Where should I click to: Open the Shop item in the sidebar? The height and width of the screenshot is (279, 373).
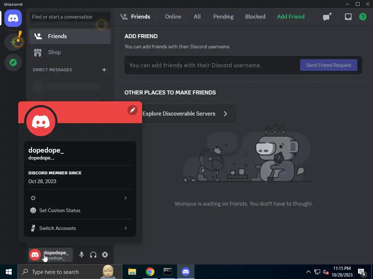tap(70, 52)
